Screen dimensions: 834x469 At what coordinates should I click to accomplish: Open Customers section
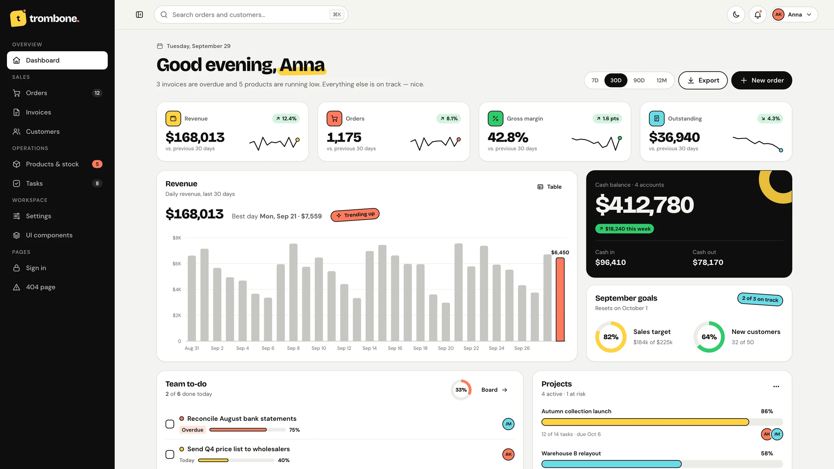tap(57, 132)
